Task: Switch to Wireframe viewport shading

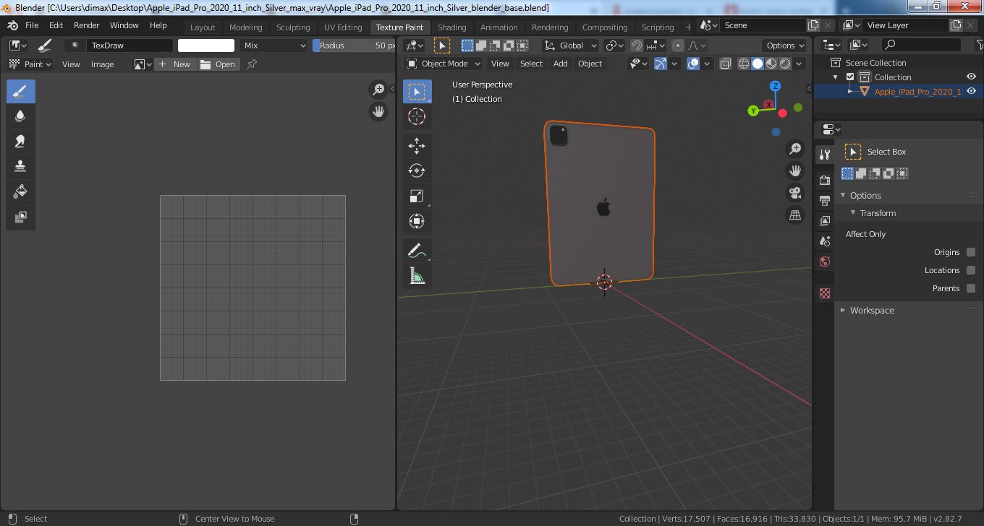Action: 744,64
